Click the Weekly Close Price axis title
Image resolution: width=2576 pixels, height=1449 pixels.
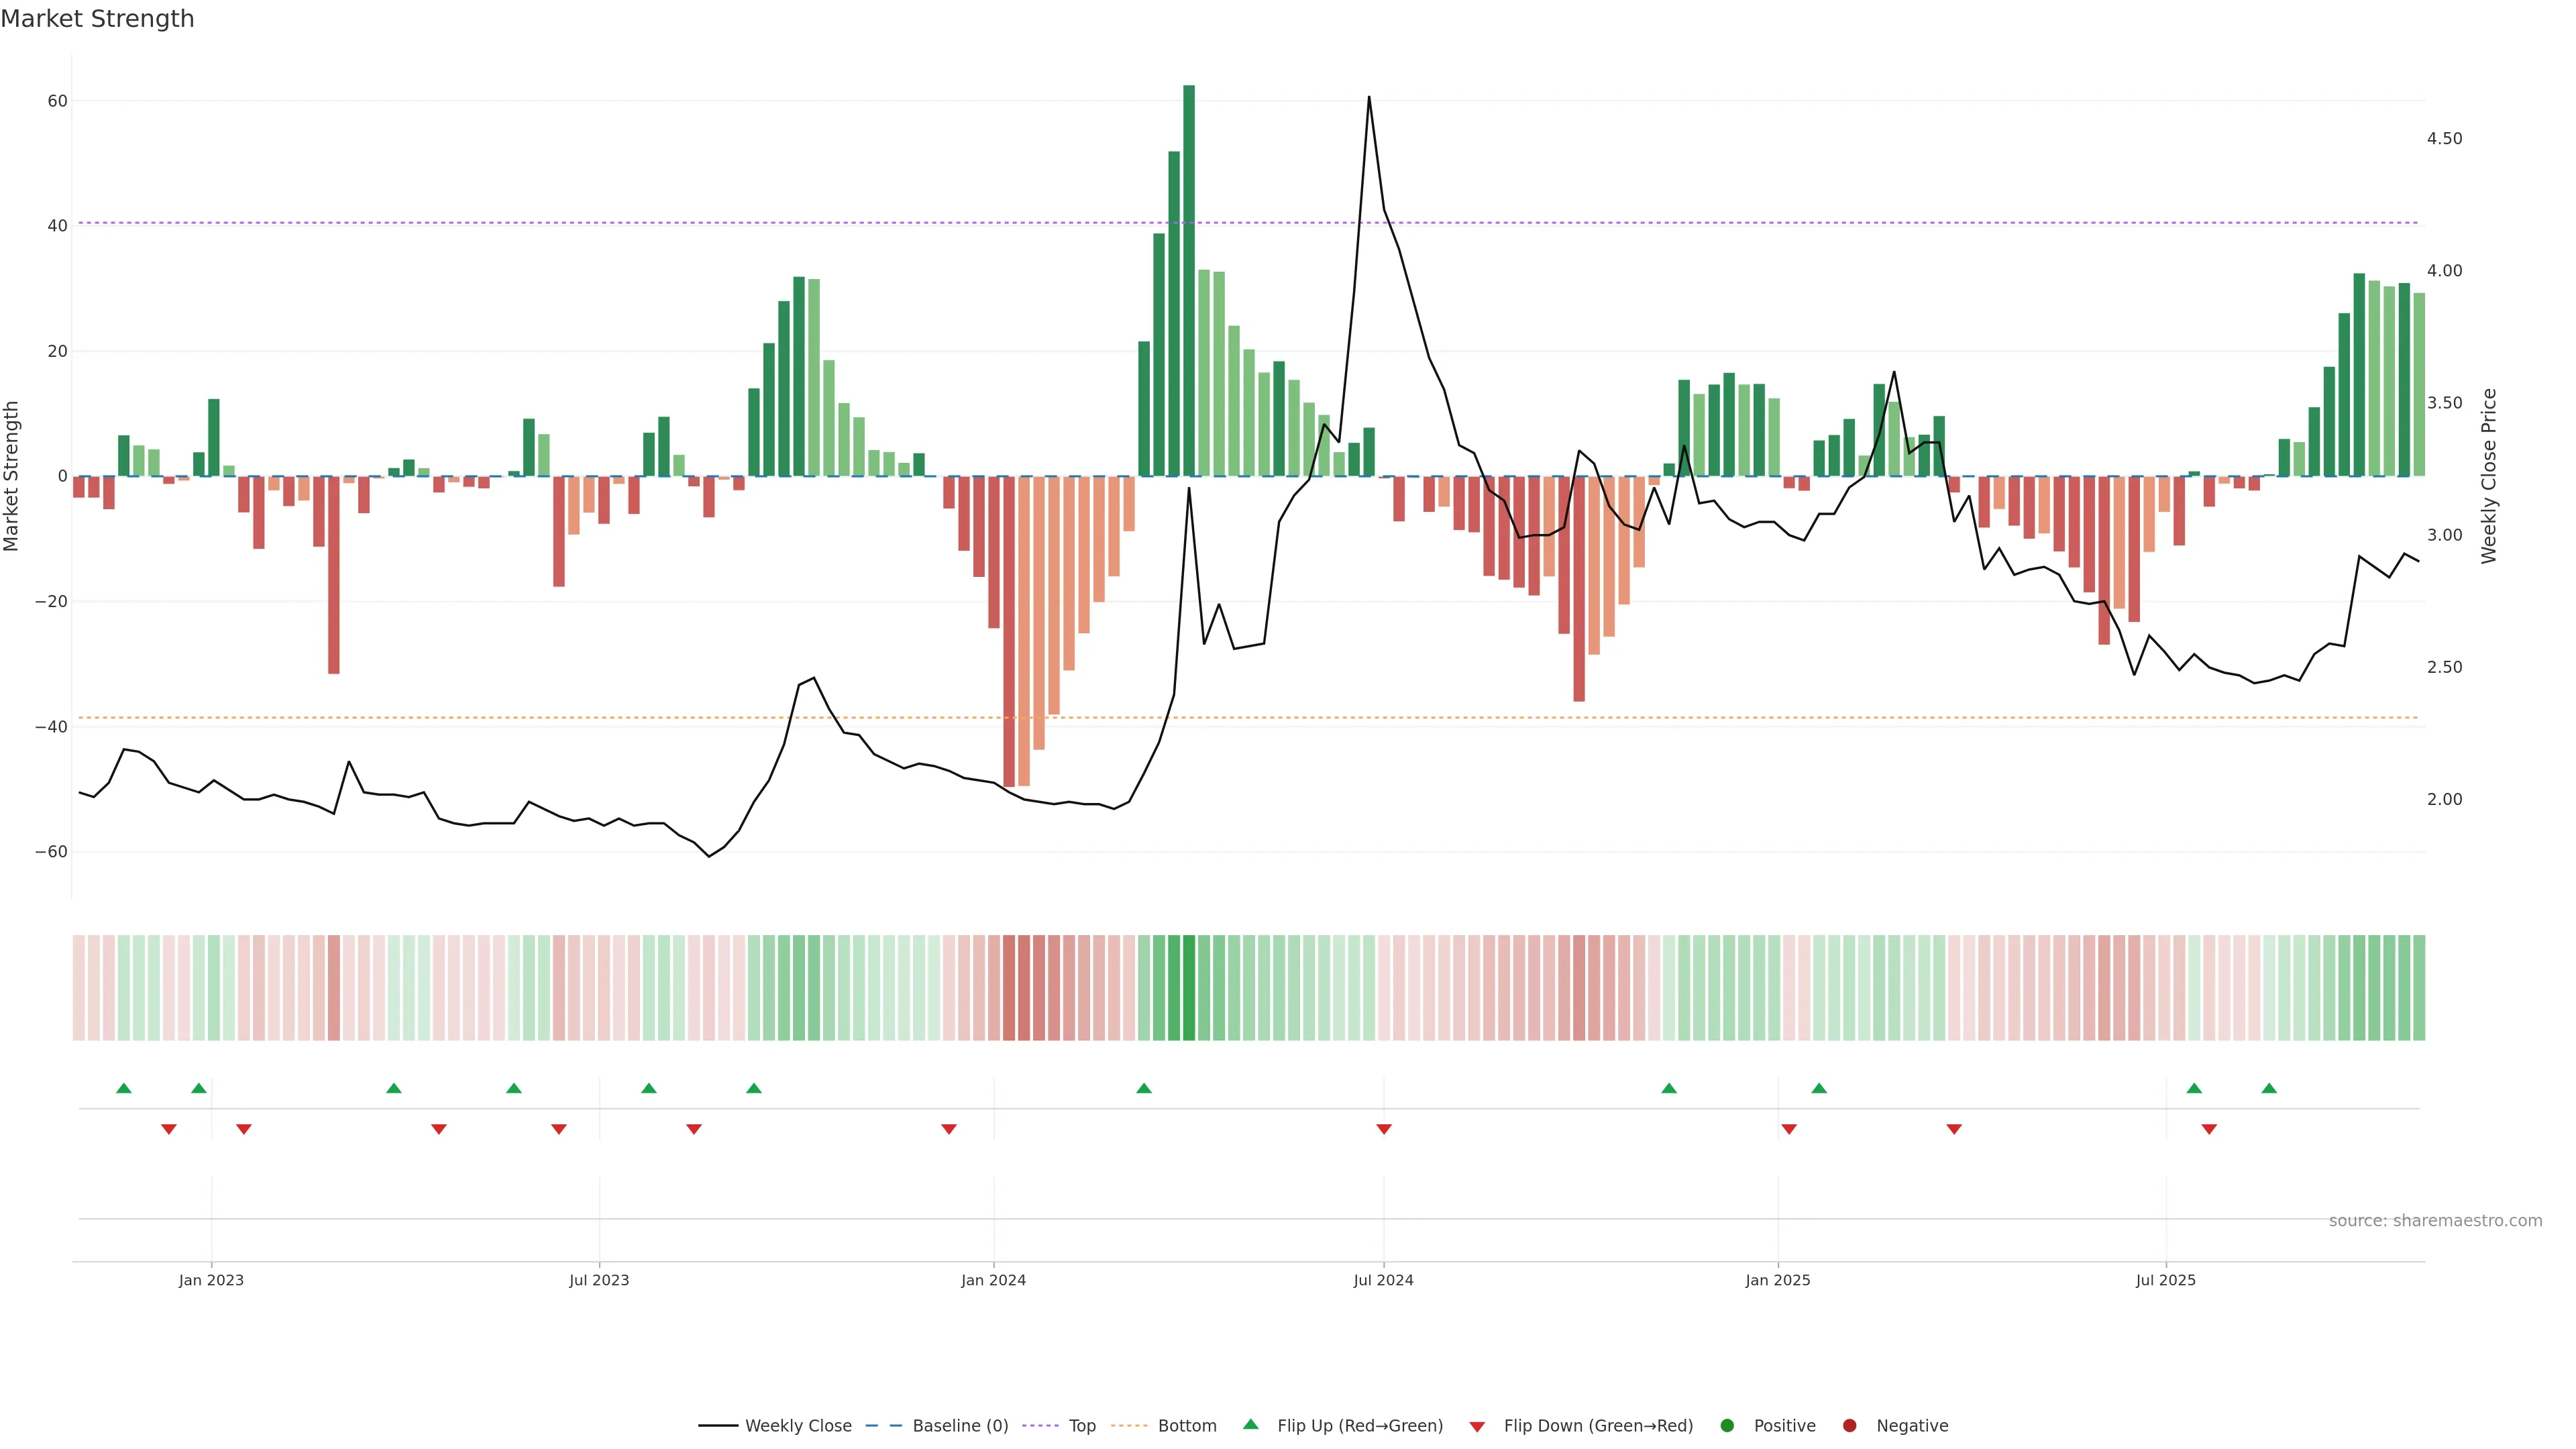coord(2489,476)
